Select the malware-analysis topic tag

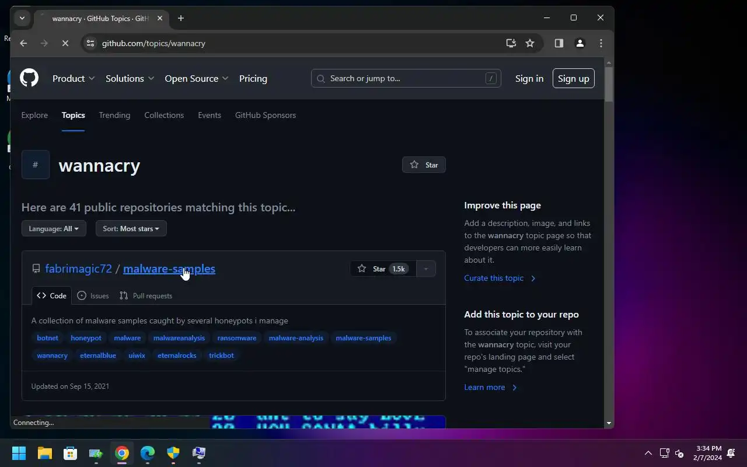pyautogui.click(x=296, y=337)
